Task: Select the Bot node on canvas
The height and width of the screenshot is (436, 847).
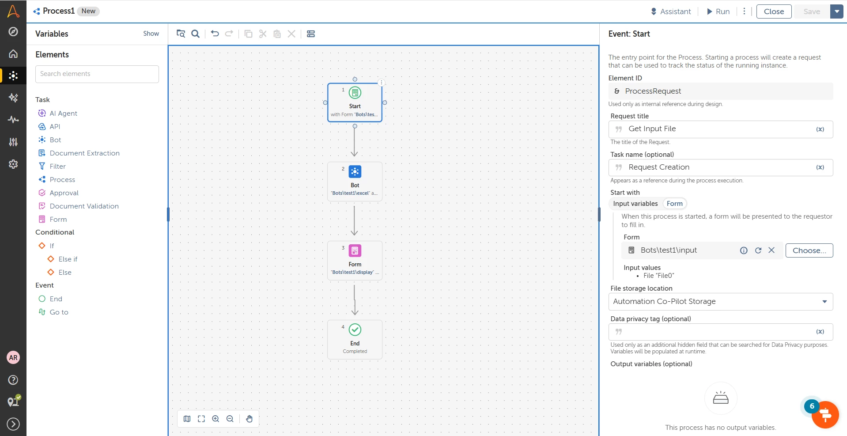Action: [x=355, y=182]
